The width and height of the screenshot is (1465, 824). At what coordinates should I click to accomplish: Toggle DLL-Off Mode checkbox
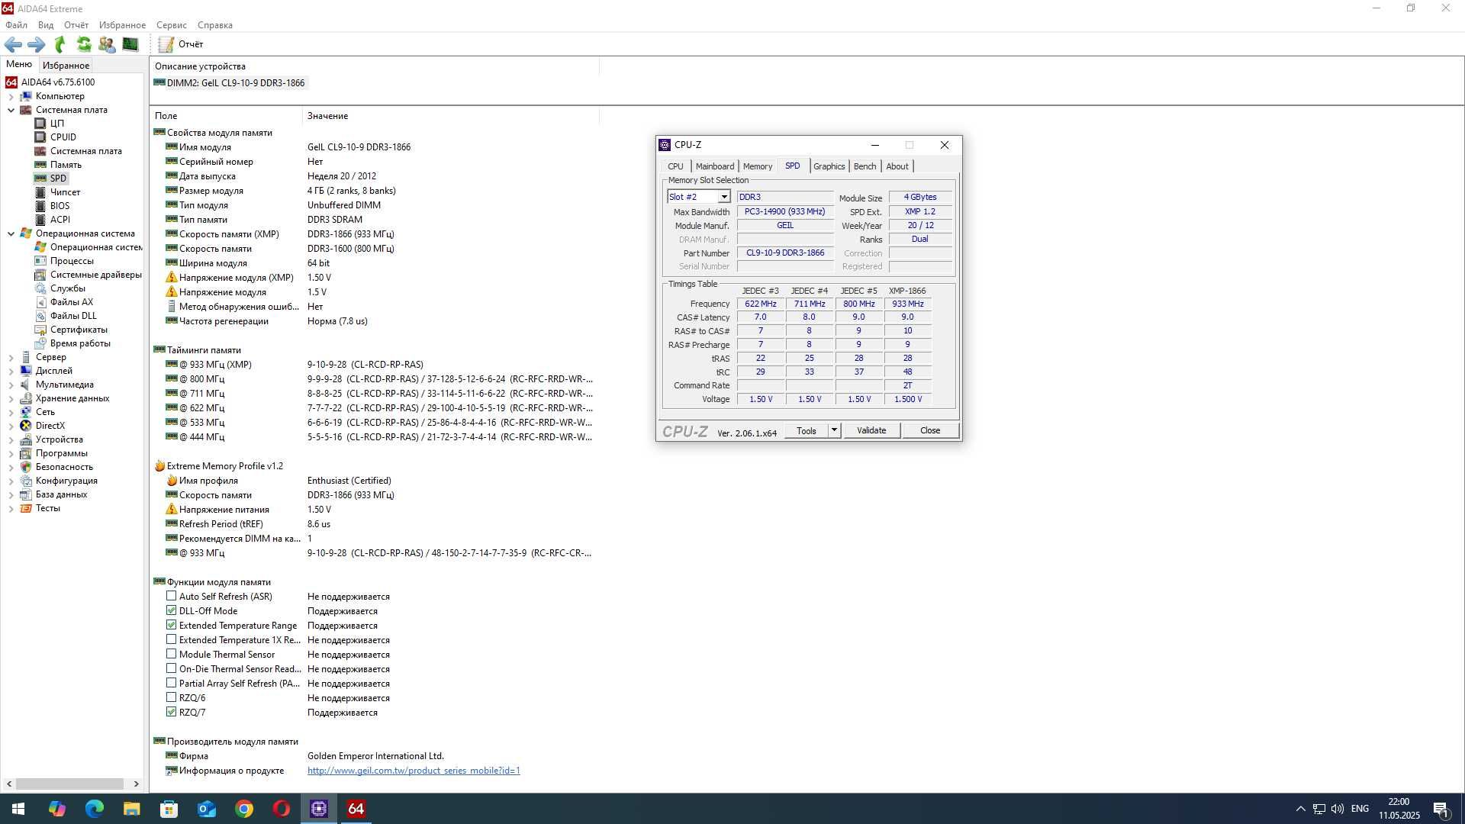[171, 610]
